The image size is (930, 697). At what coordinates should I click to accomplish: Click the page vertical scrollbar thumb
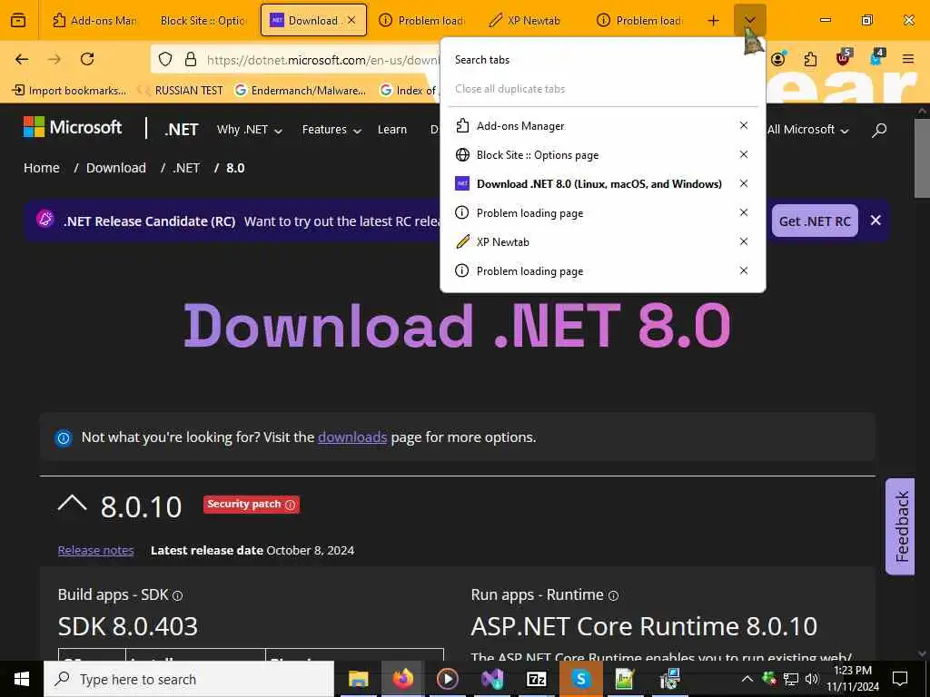(x=922, y=158)
